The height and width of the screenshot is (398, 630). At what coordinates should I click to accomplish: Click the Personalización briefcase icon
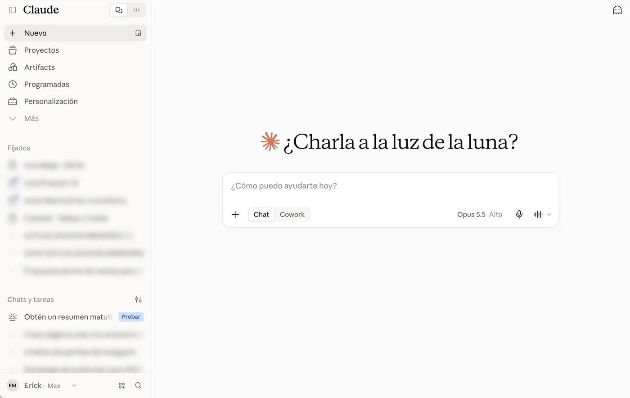(x=13, y=101)
